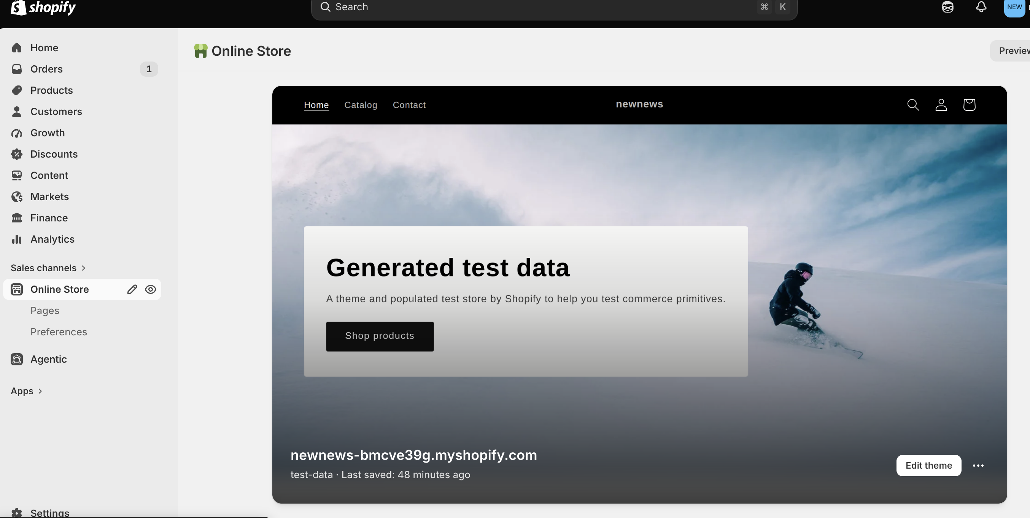Click the cart bag icon in store preview

969,105
